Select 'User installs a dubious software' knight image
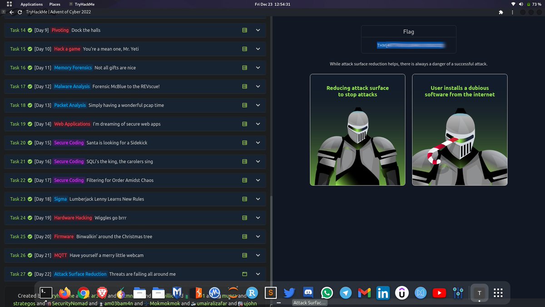 (x=460, y=130)
